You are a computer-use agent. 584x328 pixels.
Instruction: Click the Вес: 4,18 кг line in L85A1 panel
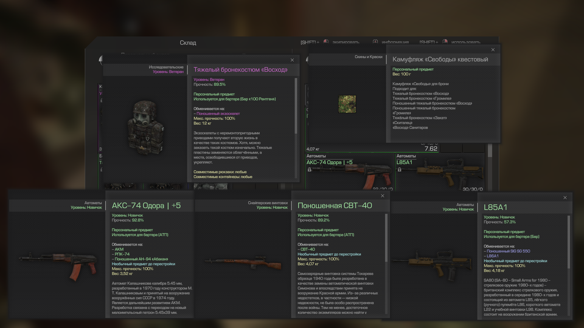tap(494, 271)
